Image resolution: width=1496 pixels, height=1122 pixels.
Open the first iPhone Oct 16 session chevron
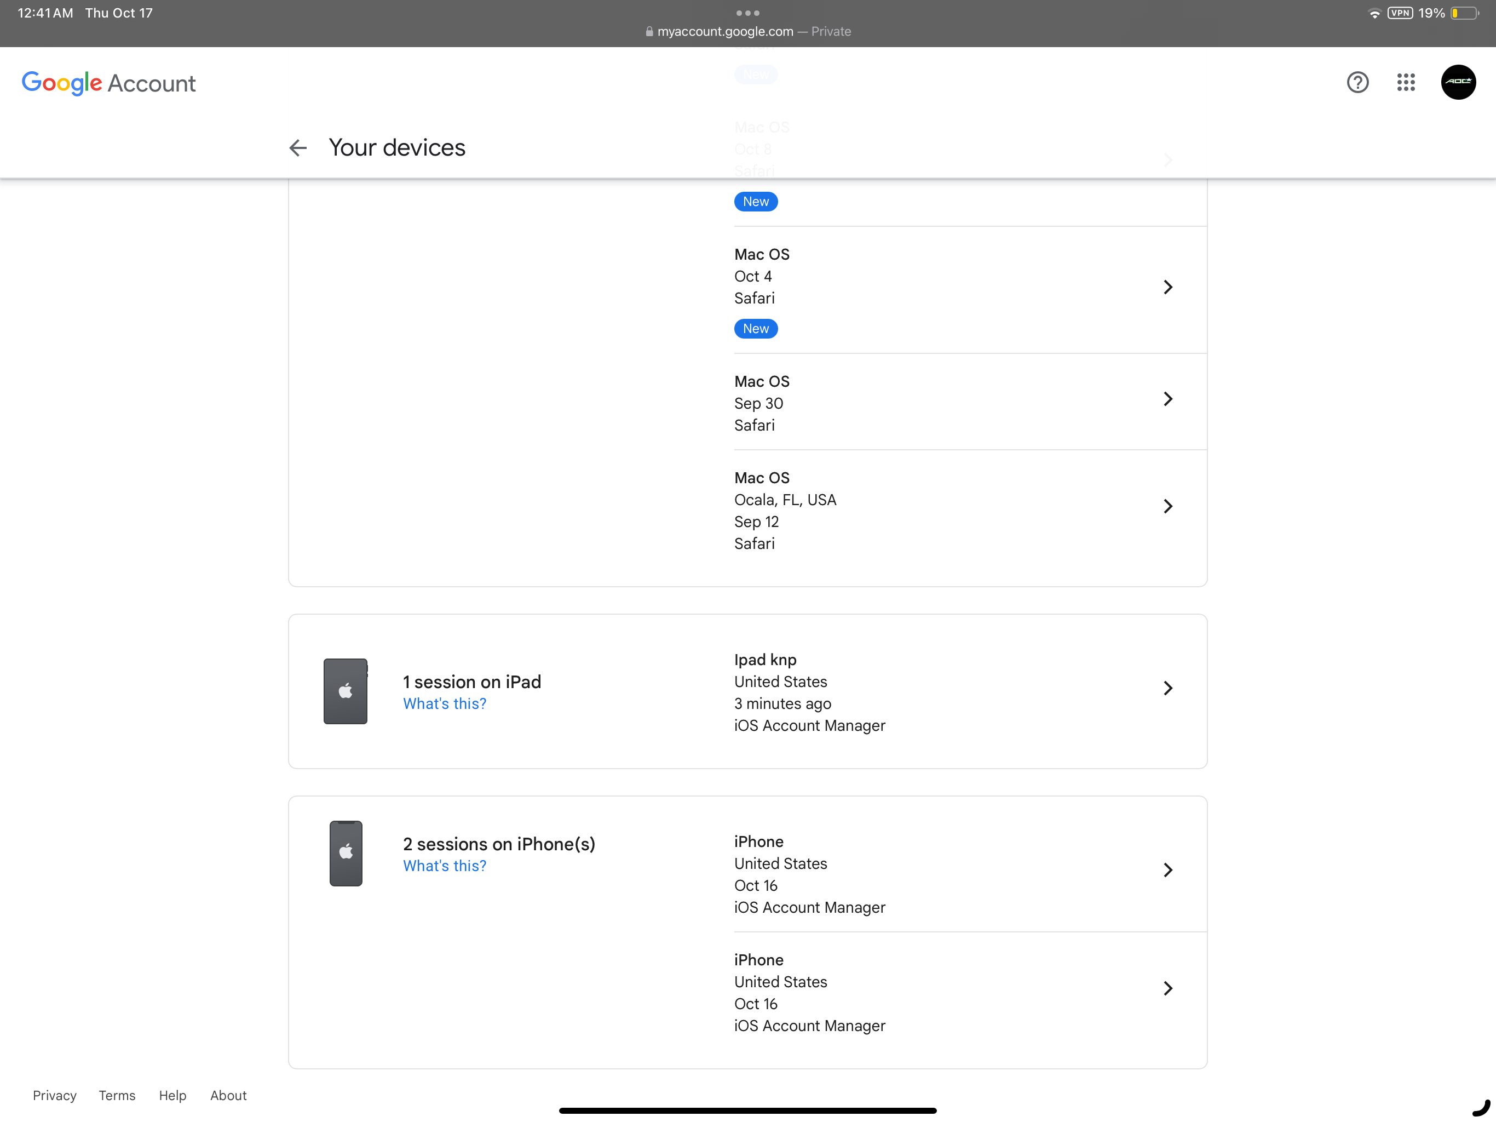[1168, 870]
